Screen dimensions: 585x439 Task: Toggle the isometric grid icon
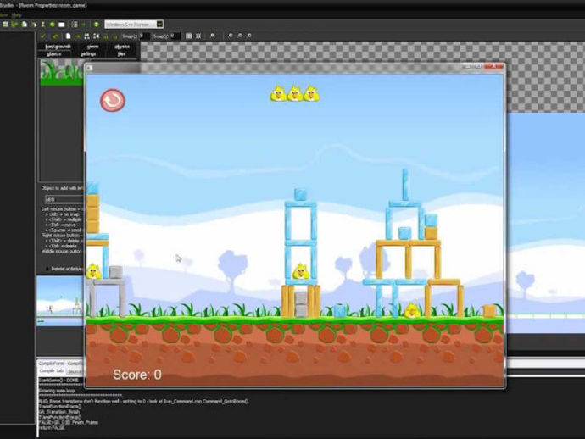click(x=198, y=36)
